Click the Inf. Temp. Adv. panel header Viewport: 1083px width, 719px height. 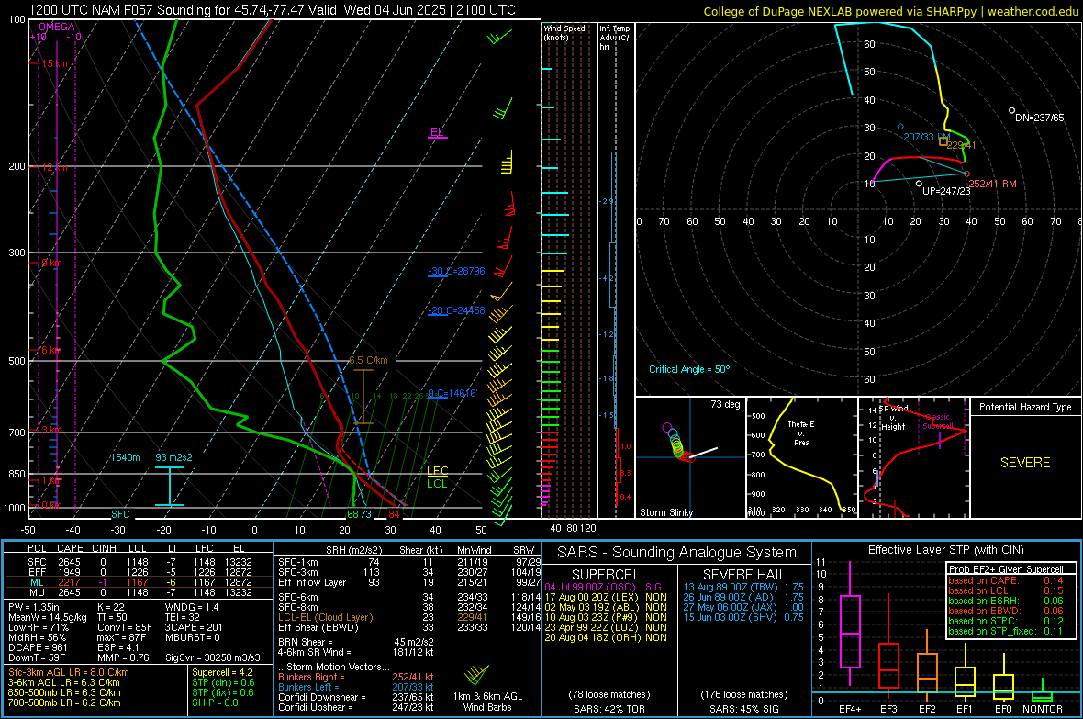coord(615,38)
